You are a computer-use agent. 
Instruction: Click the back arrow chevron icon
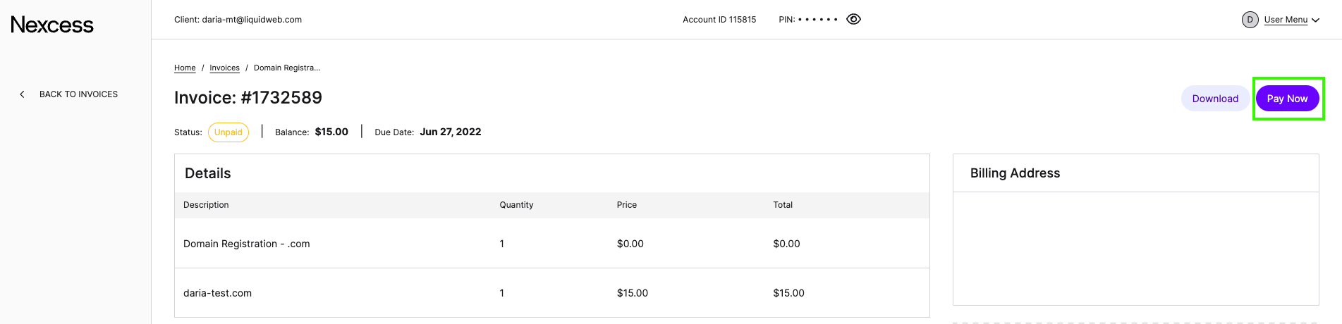(x=22, y=94)
